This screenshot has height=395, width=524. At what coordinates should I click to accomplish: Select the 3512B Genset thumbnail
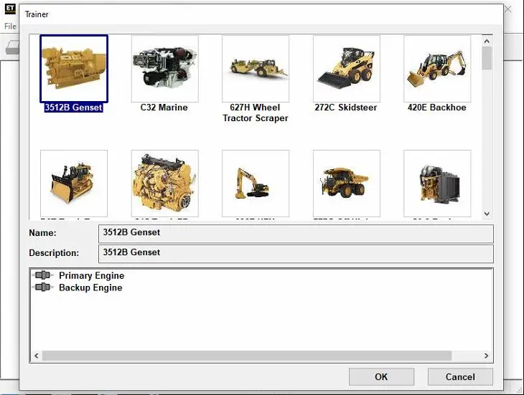(x=74, y=68)
